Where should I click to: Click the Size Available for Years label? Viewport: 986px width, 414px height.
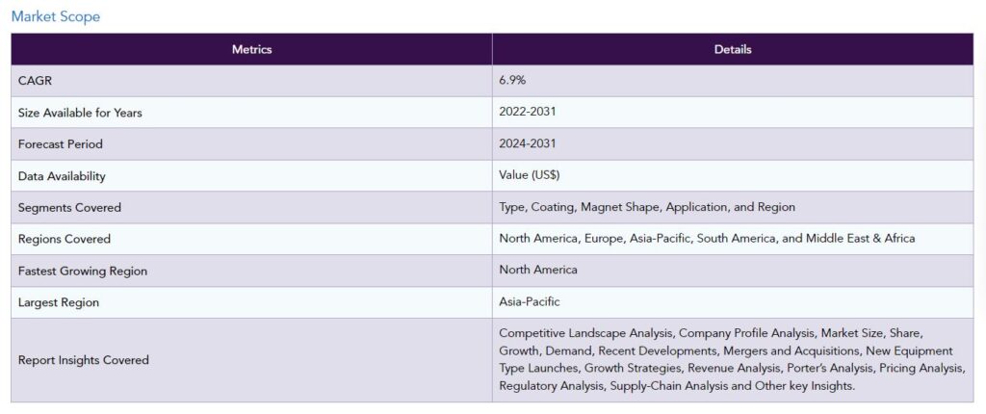(80, 113)
